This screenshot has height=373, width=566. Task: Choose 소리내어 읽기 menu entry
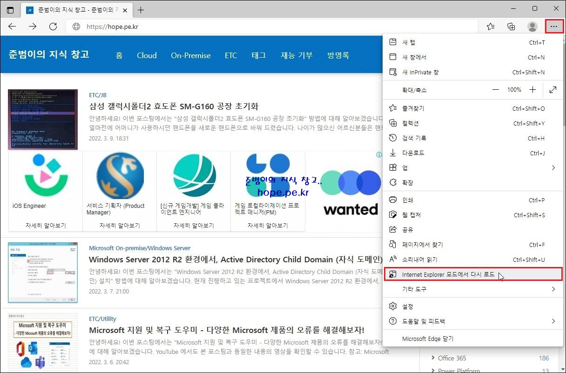(472, 260)
